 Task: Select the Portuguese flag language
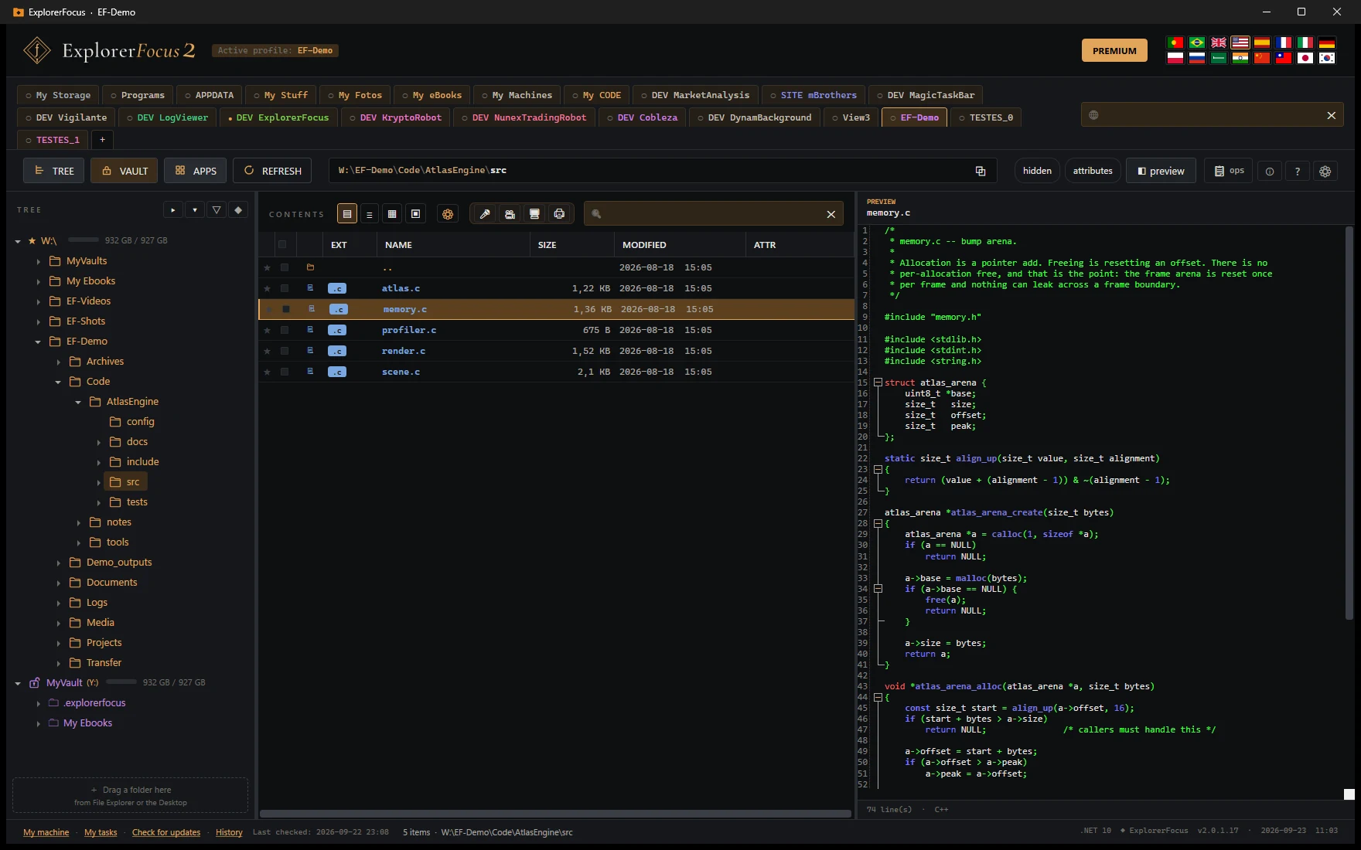pos(1175,42)
